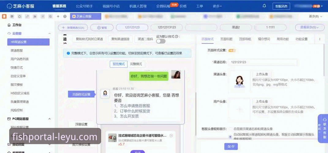The height and width of the screenshot is (153, 328).
Task: Click the empty user avatar upload box
Action: pos(239,110)
